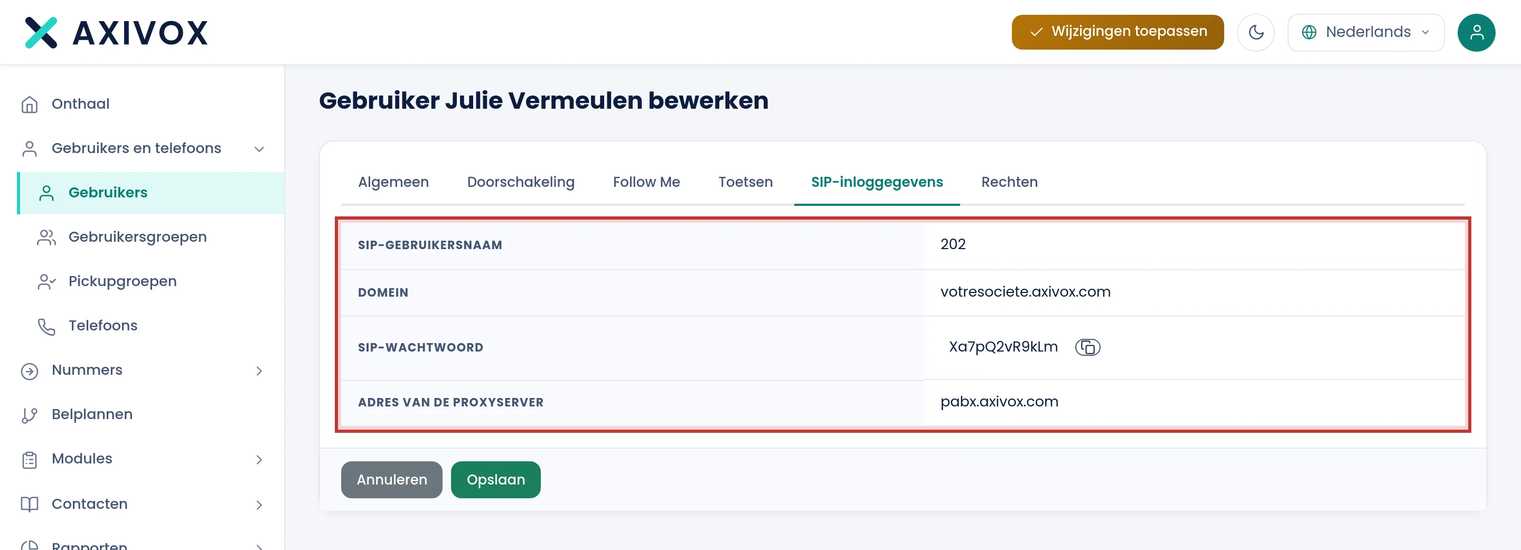
Task: Apply changes with Wijzigingen toepassen button
Action: [1117, 32]
